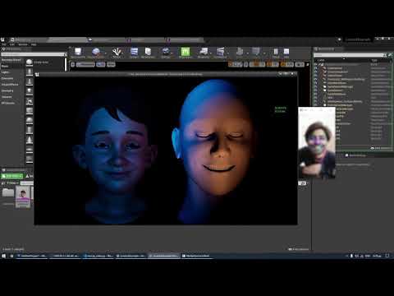Open the folder in Content Browser
Viewport: 394px width, 296px height.
click(8, 192)
